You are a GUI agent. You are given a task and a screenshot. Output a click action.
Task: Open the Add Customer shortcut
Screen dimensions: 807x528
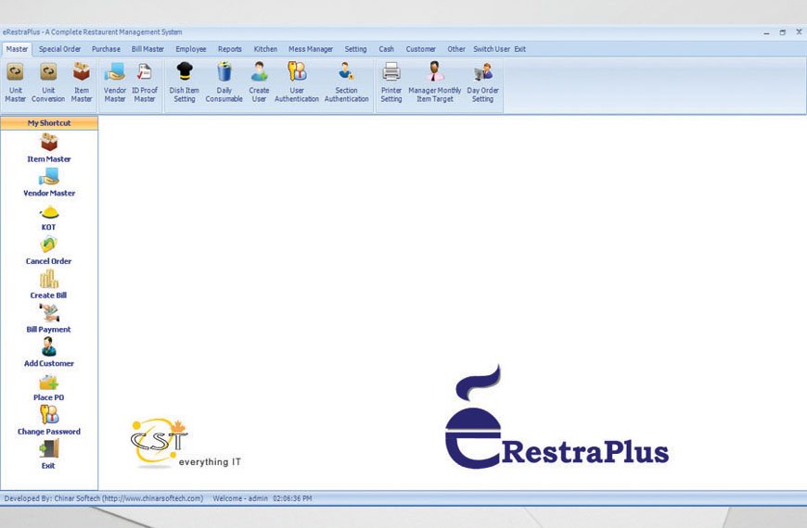[x=49, y=353]
